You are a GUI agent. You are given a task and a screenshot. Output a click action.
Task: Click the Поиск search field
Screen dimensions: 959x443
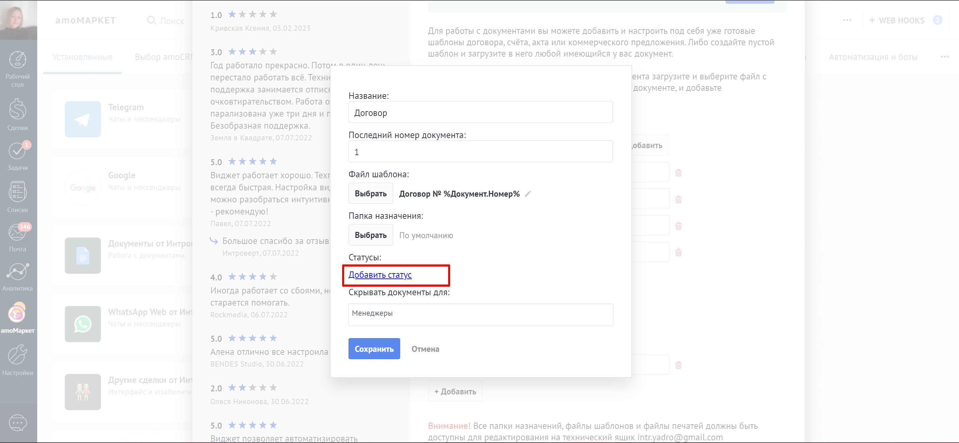pos(166,21)
